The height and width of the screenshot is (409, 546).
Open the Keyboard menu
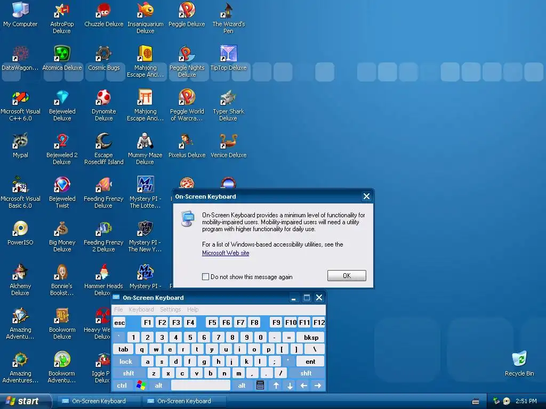[x=141, y=309]
